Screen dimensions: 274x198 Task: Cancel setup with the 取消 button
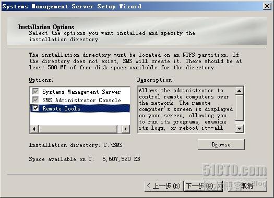247,186
